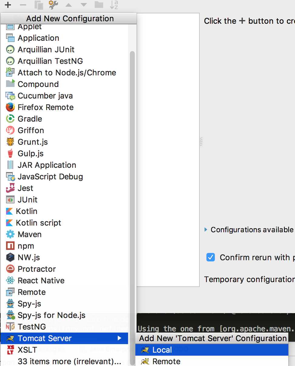Click the Move Up arrow icon
This screenshot has width=295, height=366.
pos(69,5)
